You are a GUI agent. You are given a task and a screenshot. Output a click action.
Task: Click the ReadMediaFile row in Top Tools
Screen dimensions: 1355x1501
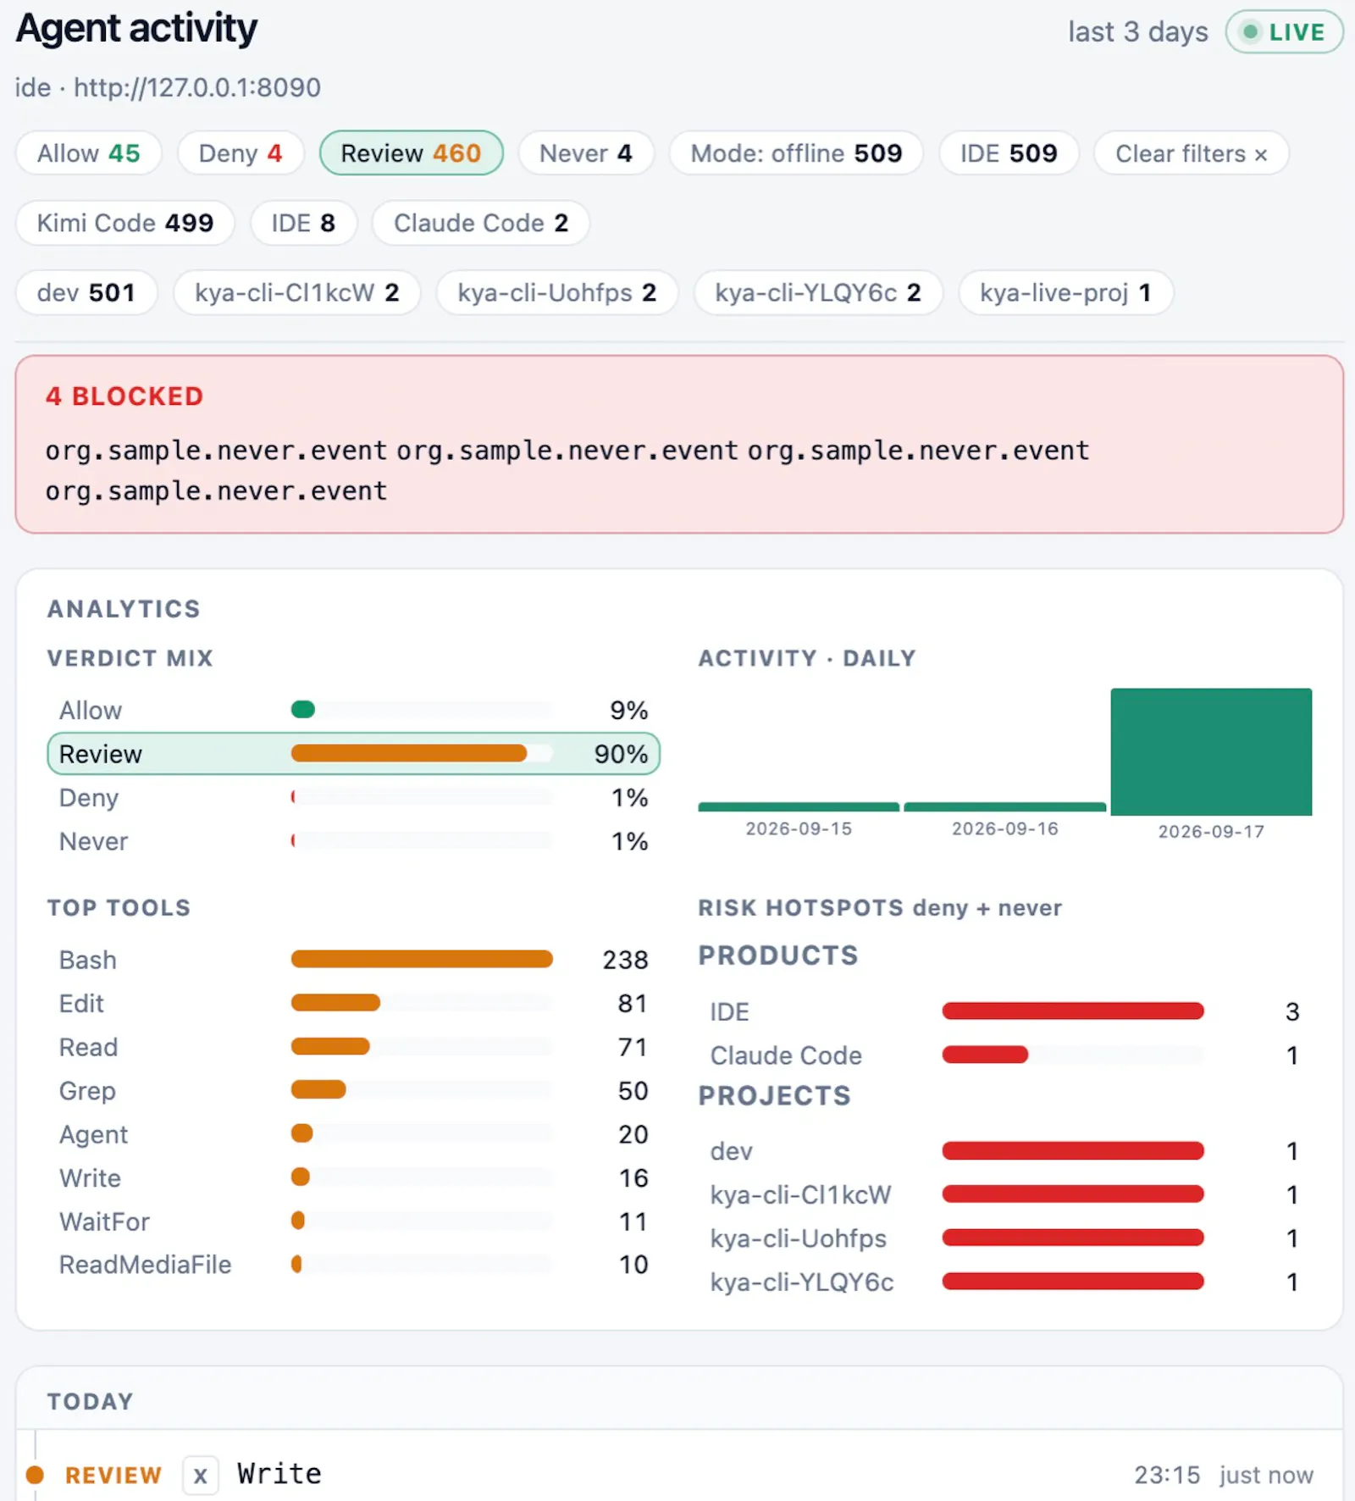tap(353, 1265)
